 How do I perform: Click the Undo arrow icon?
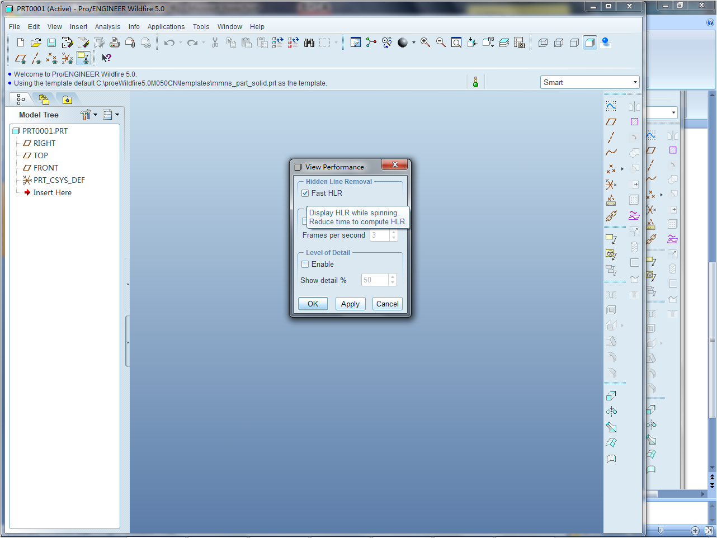[x=169, y=43]
